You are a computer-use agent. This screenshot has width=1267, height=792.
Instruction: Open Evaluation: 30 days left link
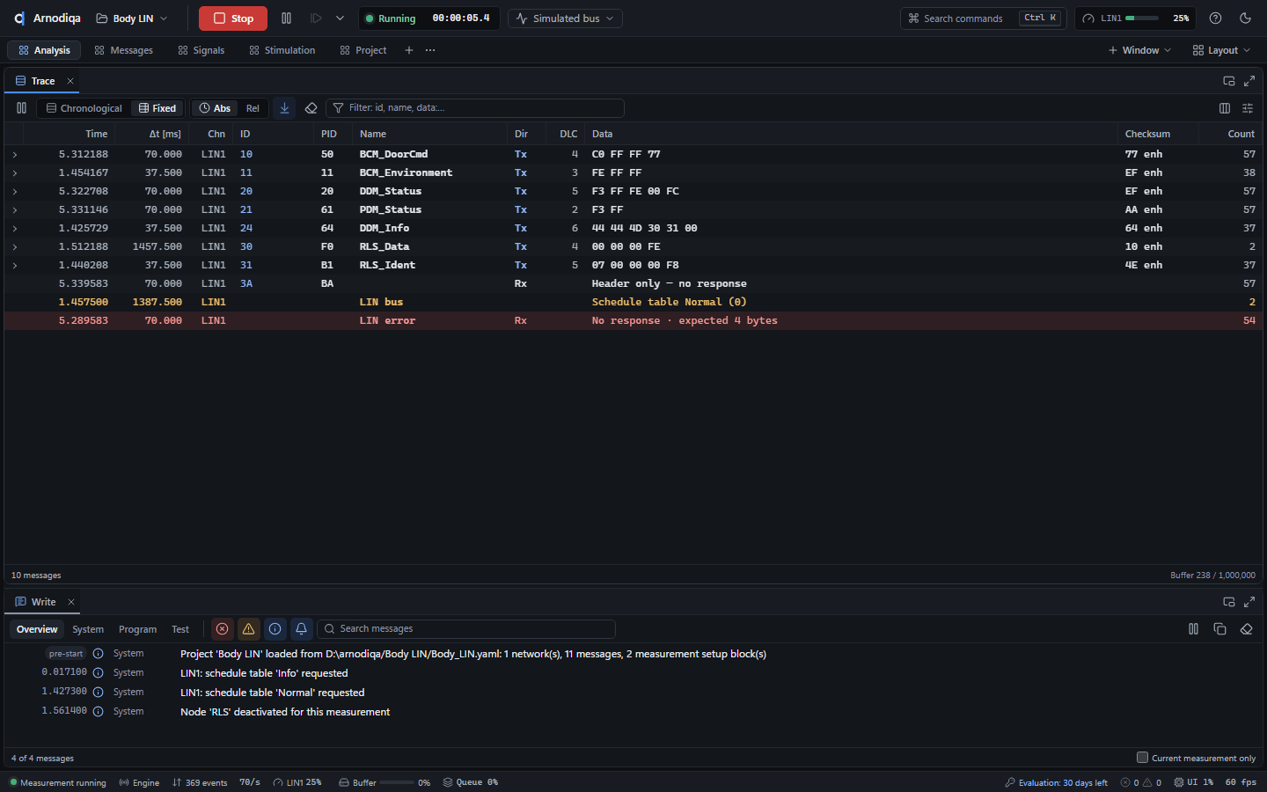tap(1056, 782)
